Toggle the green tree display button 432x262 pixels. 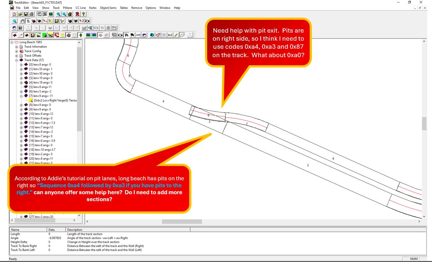pyautogui.click(x=80, y=35)
